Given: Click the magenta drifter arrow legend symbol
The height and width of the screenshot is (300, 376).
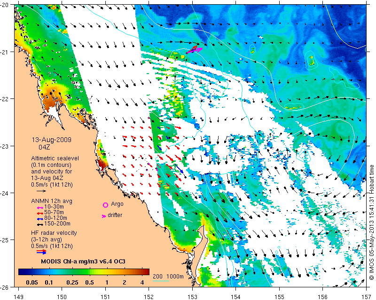Looking at the screenshot, I should point(104,216).
